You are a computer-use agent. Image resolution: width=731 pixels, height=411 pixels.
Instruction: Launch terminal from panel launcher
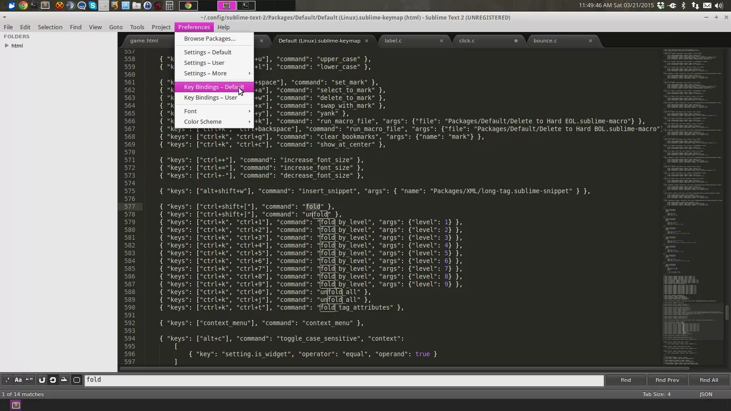click(x=34, y=5)
